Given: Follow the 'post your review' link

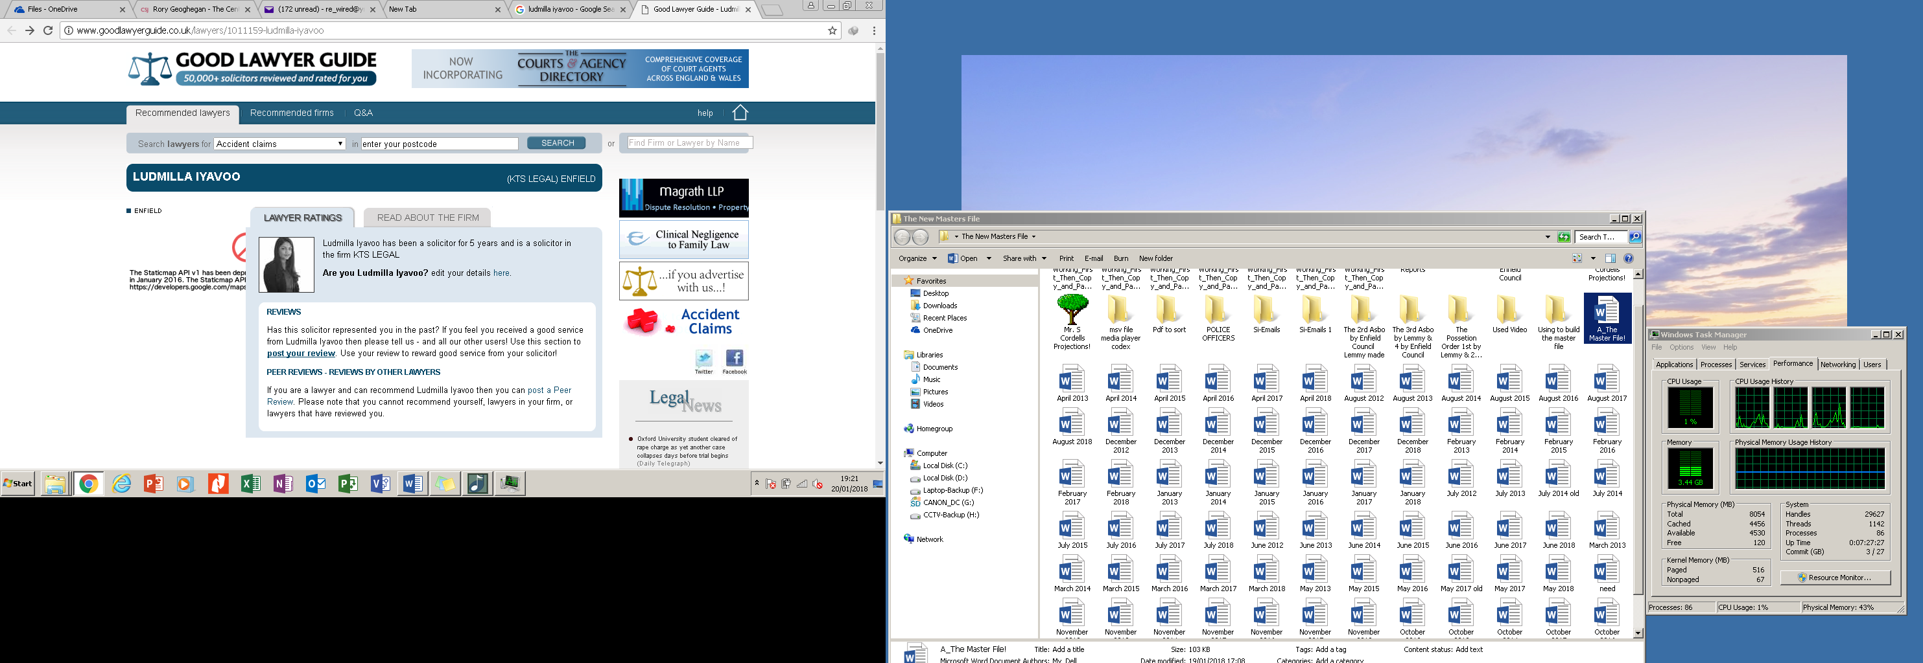Looking at the screenshot, I should (x=301, y=354).
